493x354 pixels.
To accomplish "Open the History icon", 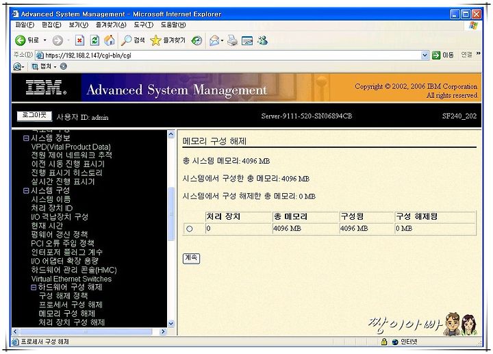I will pos(197,40).
